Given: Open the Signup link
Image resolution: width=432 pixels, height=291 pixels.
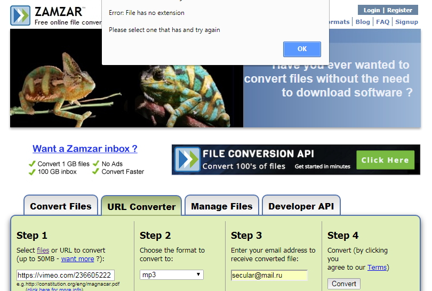Looking at the screenshot, I should (406, 22).
